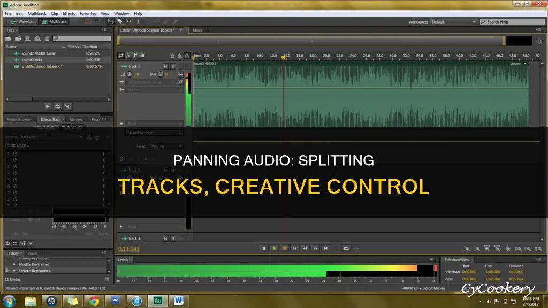Switch to the Video tab

click(33, 253)
